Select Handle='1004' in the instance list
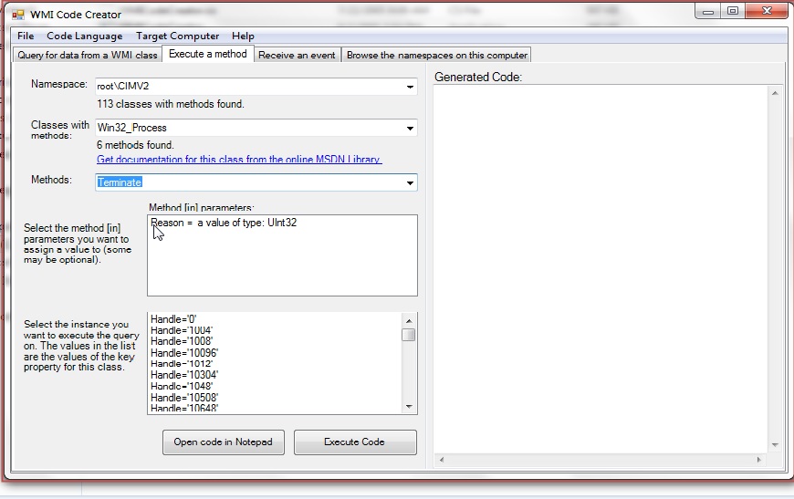 click(x=183, y=330)
